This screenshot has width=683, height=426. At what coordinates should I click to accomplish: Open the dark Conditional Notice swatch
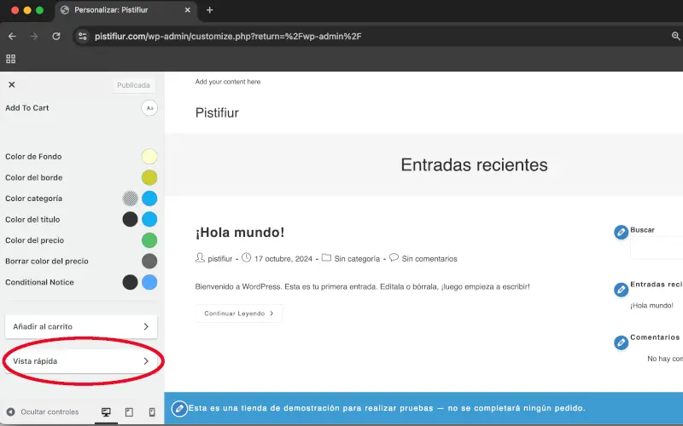pos(130,282)
